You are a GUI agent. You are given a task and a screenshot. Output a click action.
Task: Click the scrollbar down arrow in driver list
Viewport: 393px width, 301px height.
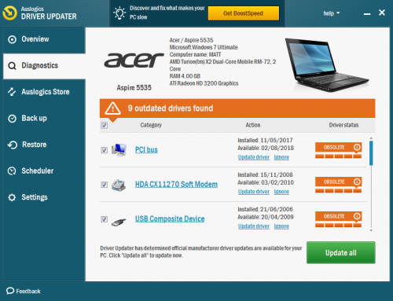371,230
